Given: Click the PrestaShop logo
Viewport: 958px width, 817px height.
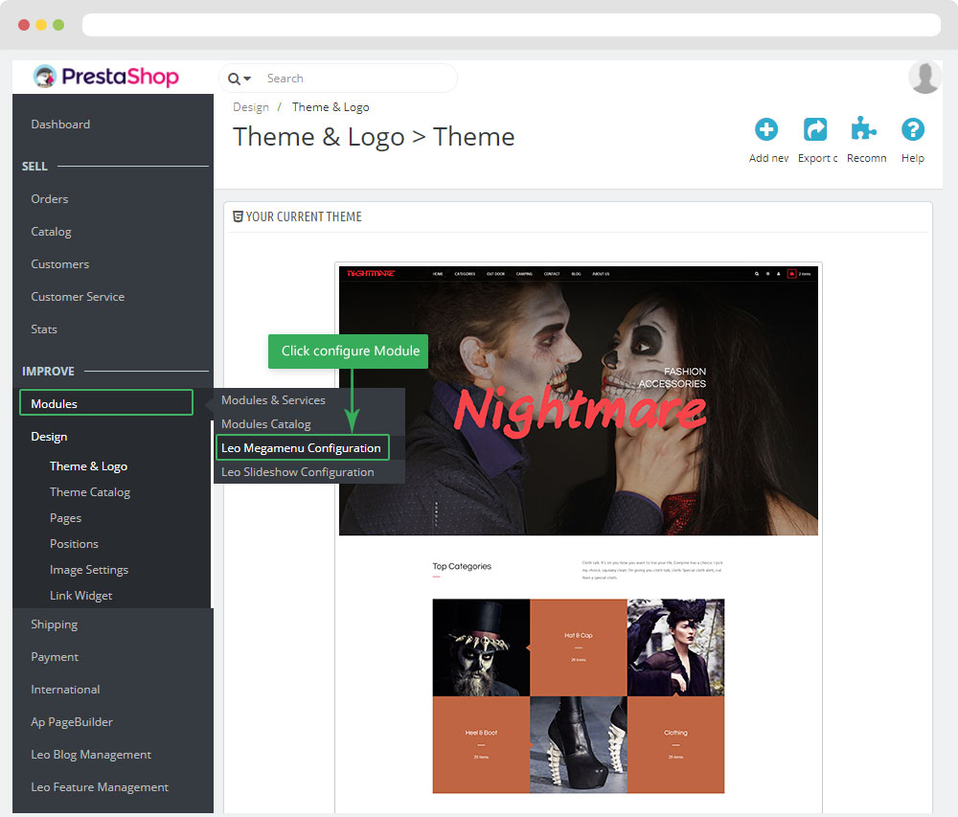Looking at the screenshot, I should [105, 77].
